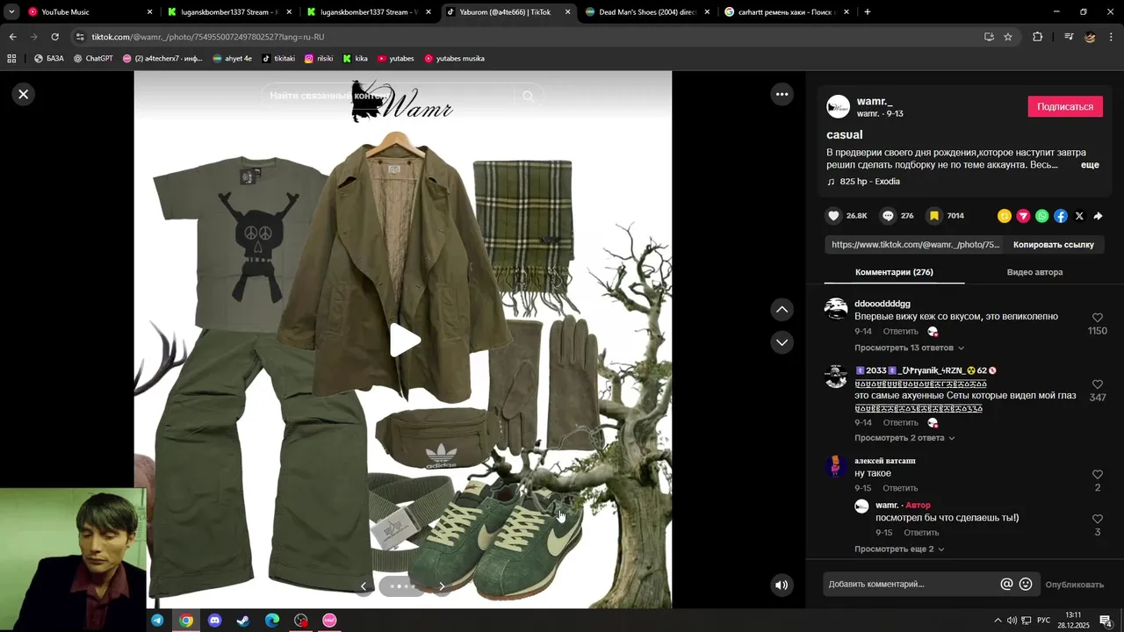Open more share options arrow

click(1098, 216)
